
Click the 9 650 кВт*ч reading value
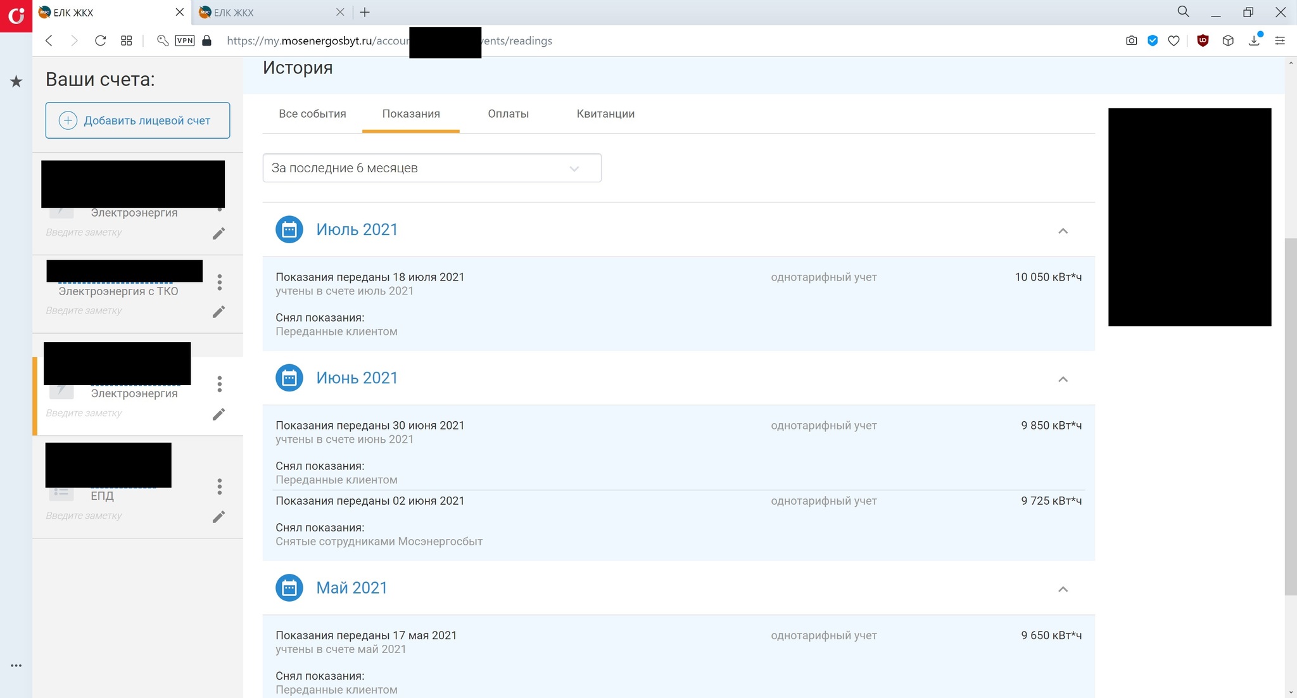(1051, 635)
